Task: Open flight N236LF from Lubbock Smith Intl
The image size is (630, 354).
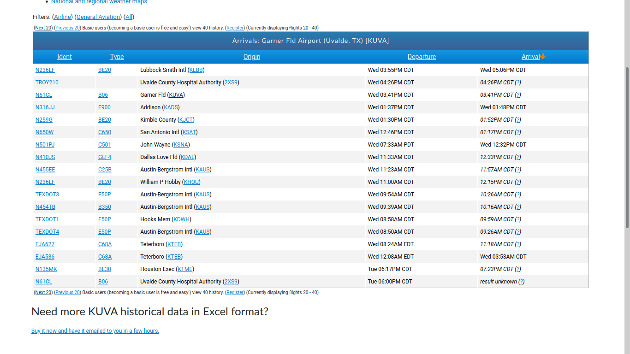Action: point(45,70)
